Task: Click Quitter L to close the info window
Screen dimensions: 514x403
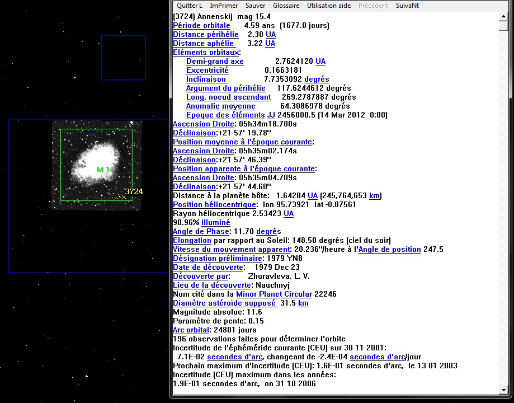Action: click(x=189, y=5)
